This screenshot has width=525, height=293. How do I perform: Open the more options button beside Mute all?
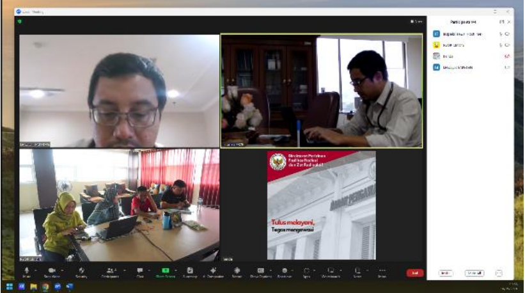click(x=499, y=273)
